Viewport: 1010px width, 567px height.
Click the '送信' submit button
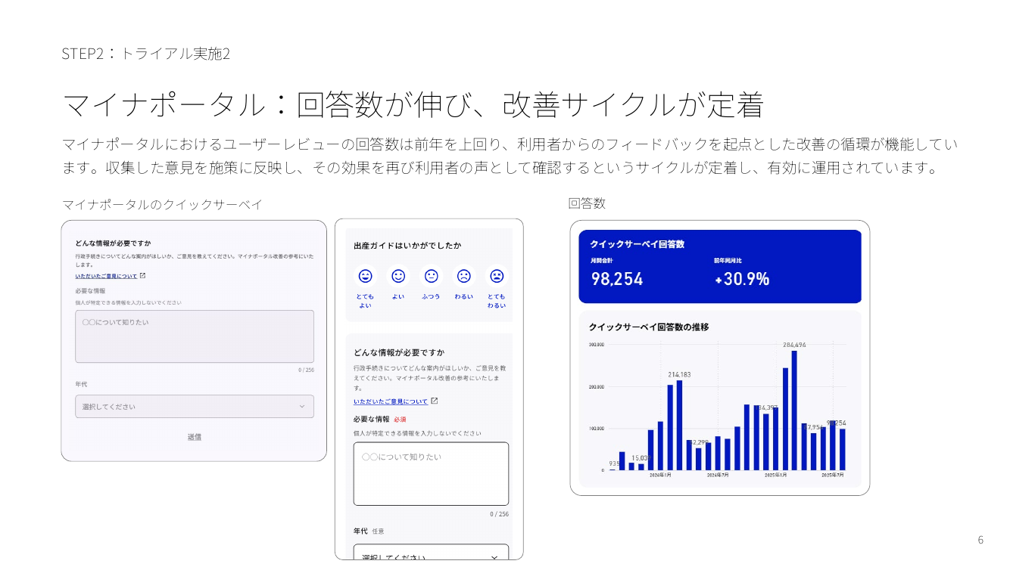click(195, 437)
